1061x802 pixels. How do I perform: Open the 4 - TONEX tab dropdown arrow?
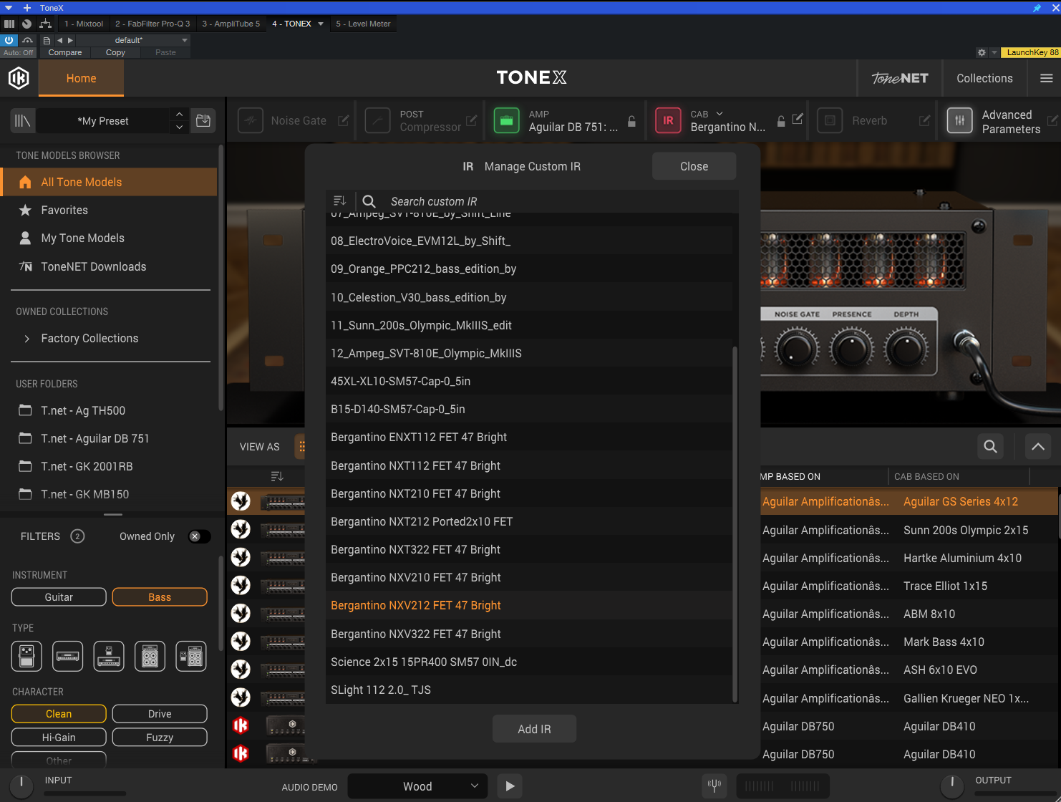click(321, 24)
